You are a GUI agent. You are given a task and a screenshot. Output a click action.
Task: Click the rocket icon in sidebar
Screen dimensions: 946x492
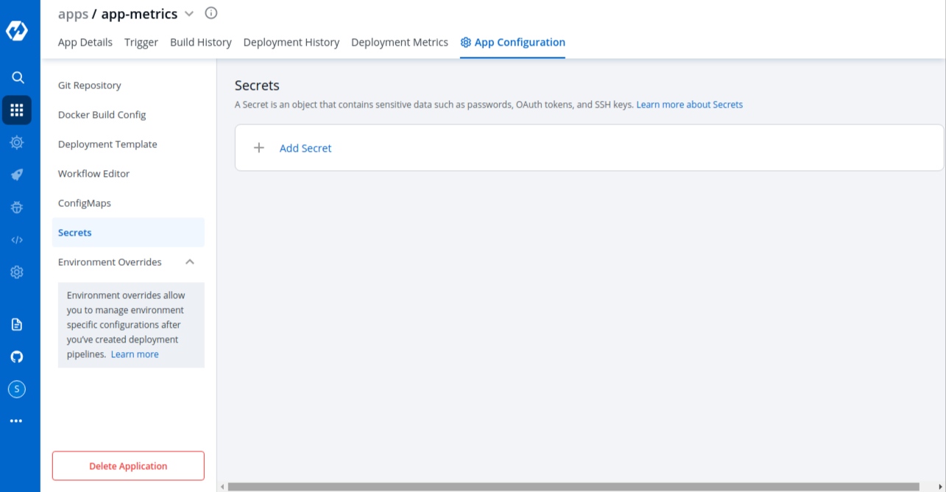17,175
